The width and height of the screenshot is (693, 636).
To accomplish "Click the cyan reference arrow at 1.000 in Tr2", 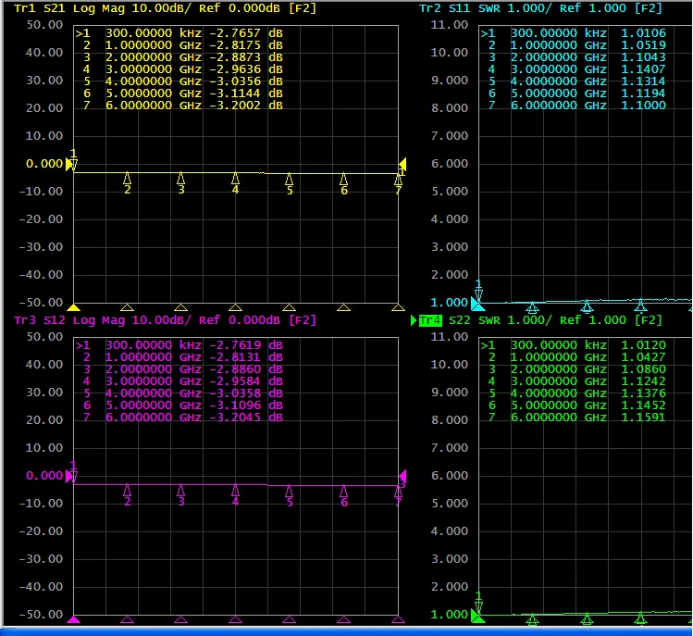I will (475, 303).
